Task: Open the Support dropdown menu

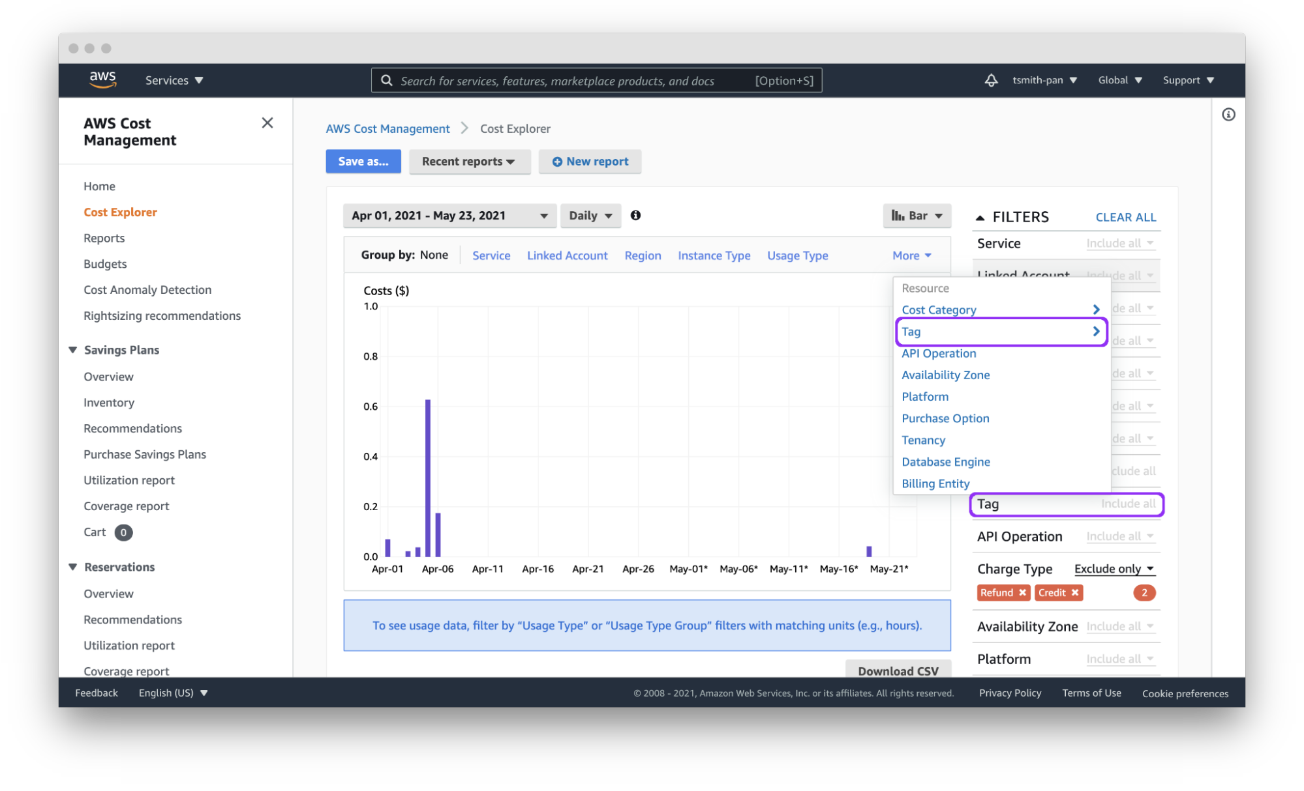Action: [1188, 80]
